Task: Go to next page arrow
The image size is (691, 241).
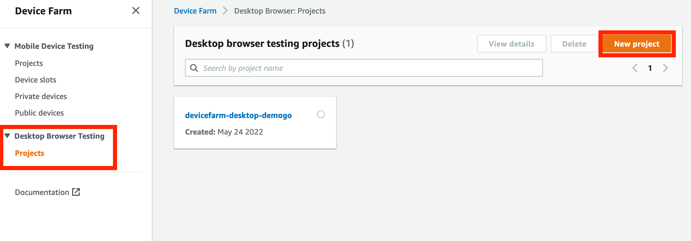Action: coord(666,68)
